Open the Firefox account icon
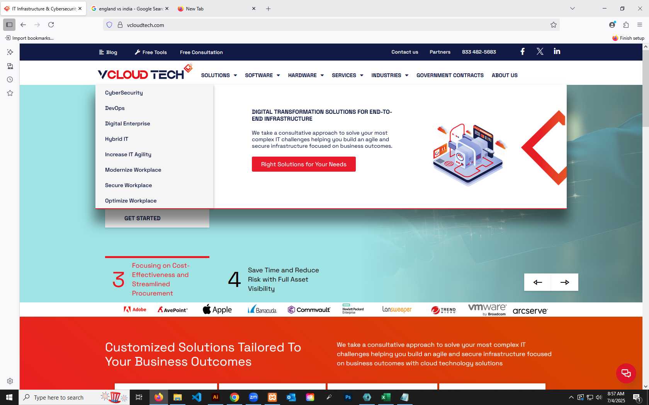The height and width of the screenshot is (405, 649). click(612, 25)
